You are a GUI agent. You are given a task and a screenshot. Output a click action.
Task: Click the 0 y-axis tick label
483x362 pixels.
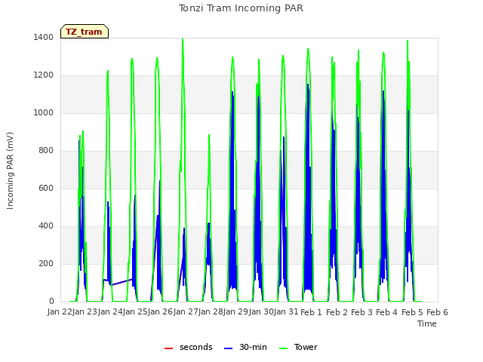click(51, 302)
